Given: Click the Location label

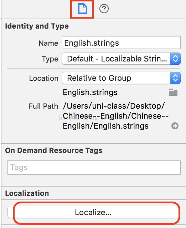Looking at the screenshot, I should pos(43,78).
